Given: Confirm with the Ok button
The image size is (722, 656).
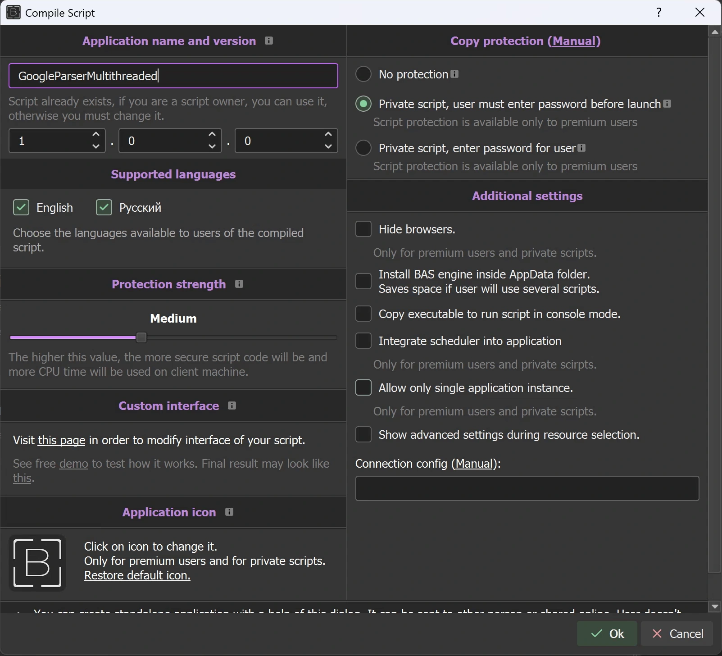Looking at the screenshot, I should point(607,633).
